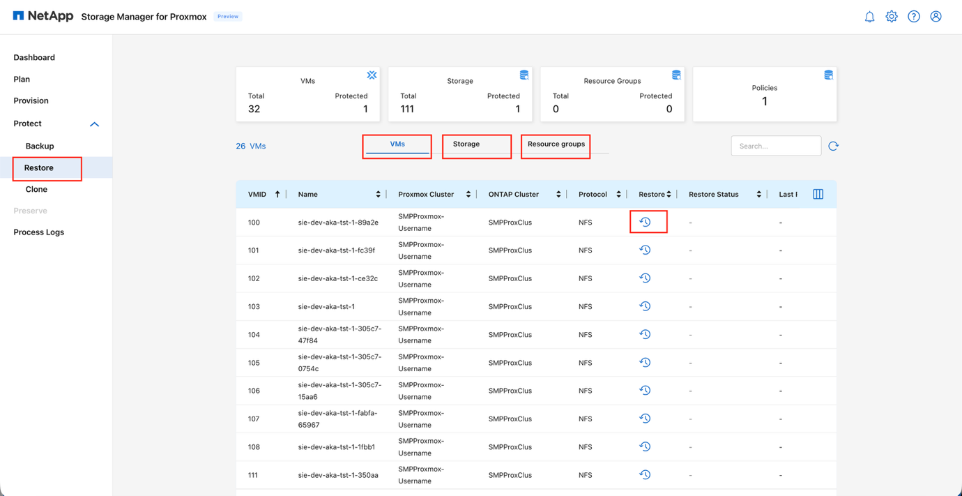
Task: Open Process Logs
Action: pos(38,232)
